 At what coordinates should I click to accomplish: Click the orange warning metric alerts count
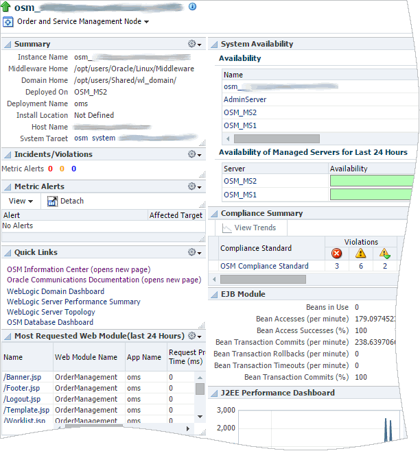62,169
